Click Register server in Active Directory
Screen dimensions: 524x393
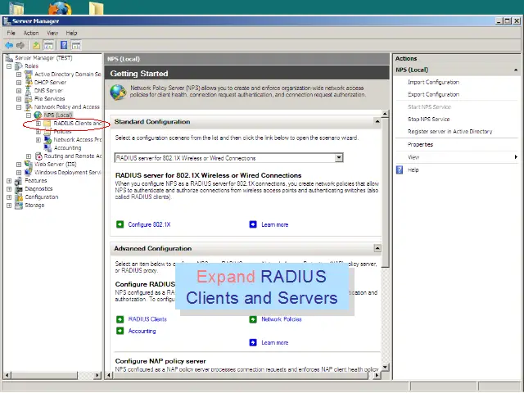(x=450, y=132)
